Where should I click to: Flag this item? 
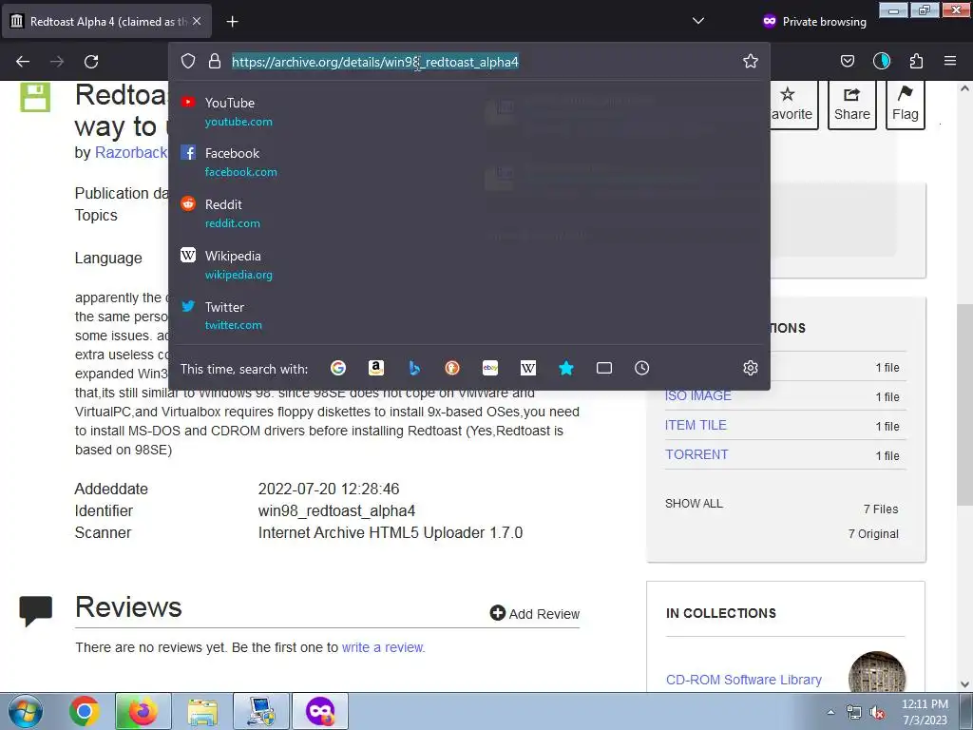(906, 105)
